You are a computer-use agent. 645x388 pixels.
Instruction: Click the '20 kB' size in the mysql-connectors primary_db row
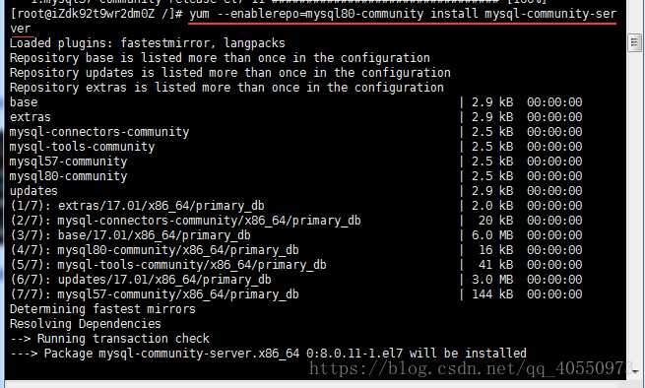click(495, 221)
